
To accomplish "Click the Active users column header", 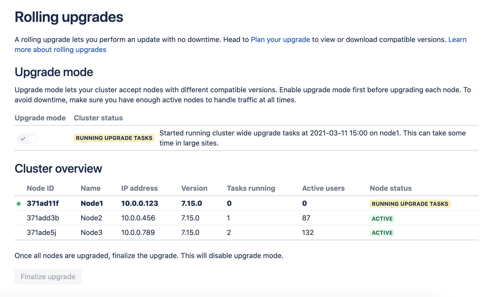I will 323,188.
